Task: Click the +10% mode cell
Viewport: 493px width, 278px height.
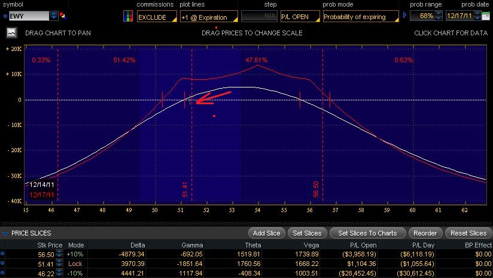Action: pyautogui.click(x=75, y=254)
